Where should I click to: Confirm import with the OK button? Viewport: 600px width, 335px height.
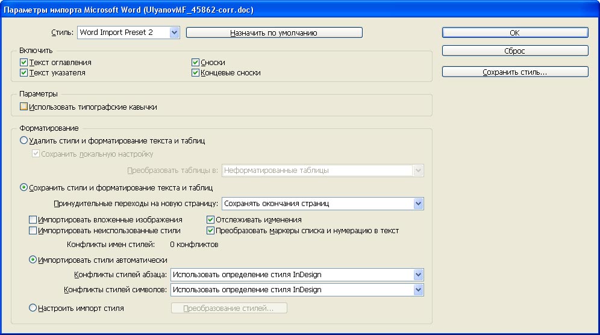click(515, 33)
